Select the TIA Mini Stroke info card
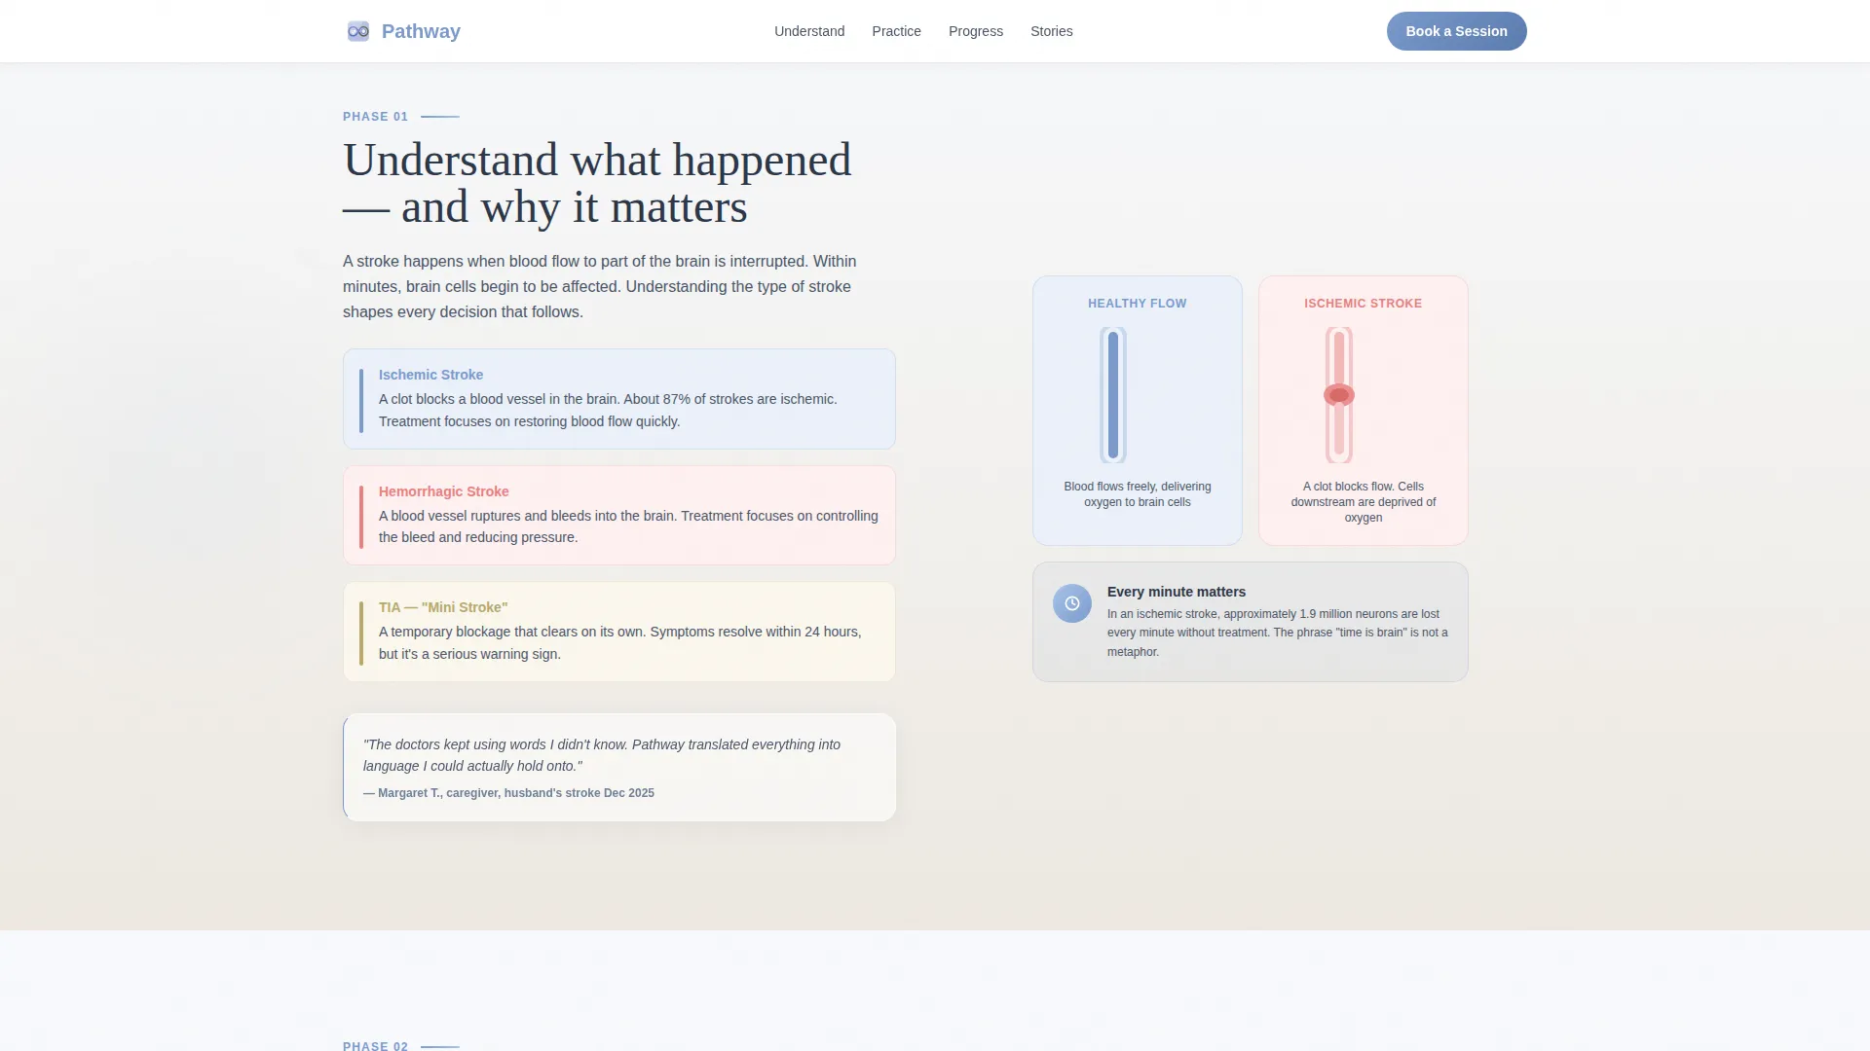The height and width of the screenshot is (1051, 1870). [619, 632]
